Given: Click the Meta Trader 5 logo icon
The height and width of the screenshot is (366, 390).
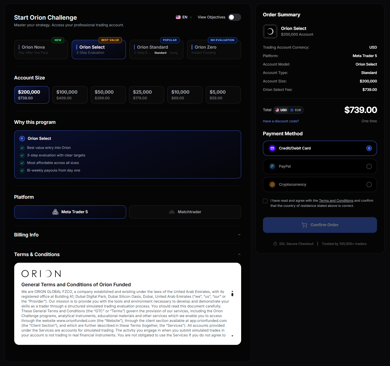Looking at the screenshot, I should coord(55,212).
